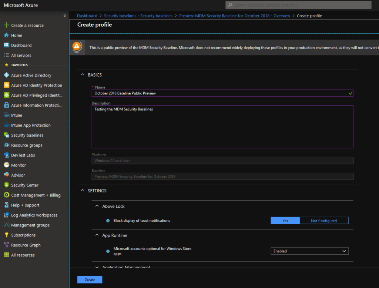Click the Intune App Protection icon
The height and width of the screenshot is (288, 379).
pyautogui.click(x=7, y=125)
